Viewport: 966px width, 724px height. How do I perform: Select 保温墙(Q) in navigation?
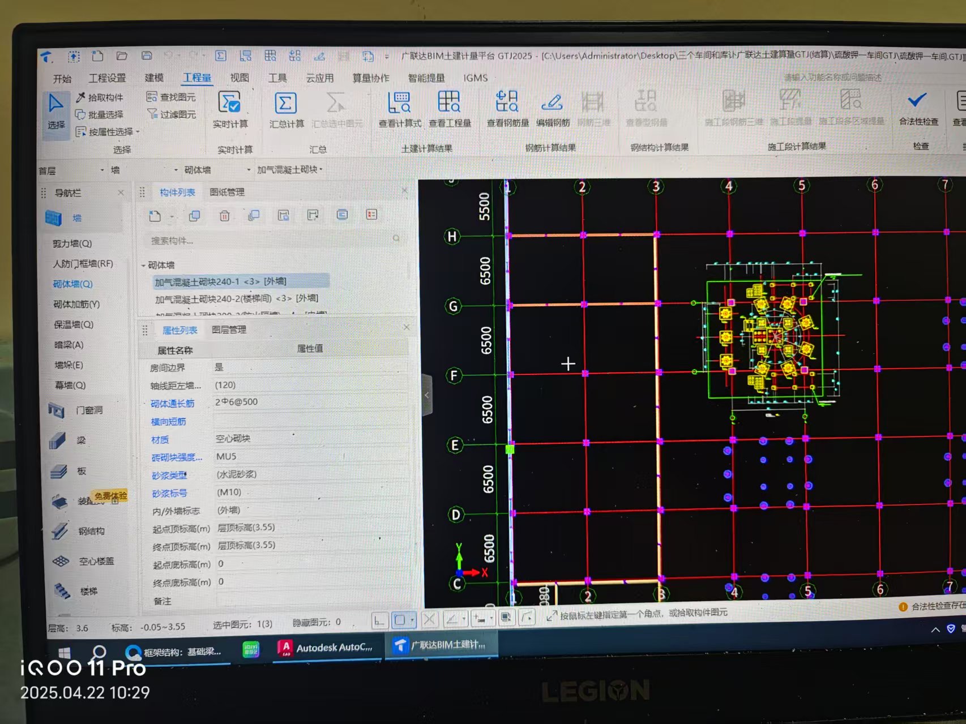[74, 324]
